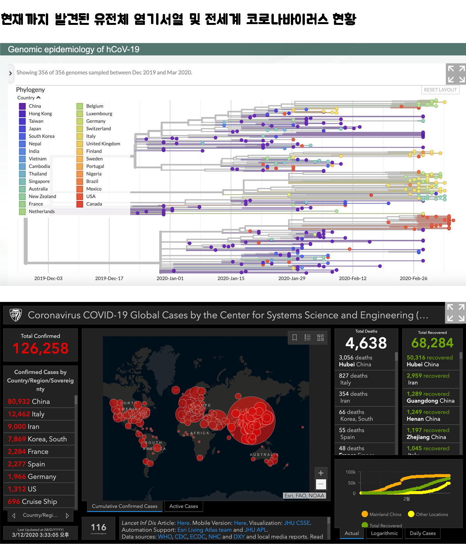Viewport: 466px width, 544px height.
Task: Open basemap gallery grid icon
Action: [x=320, y=338]
